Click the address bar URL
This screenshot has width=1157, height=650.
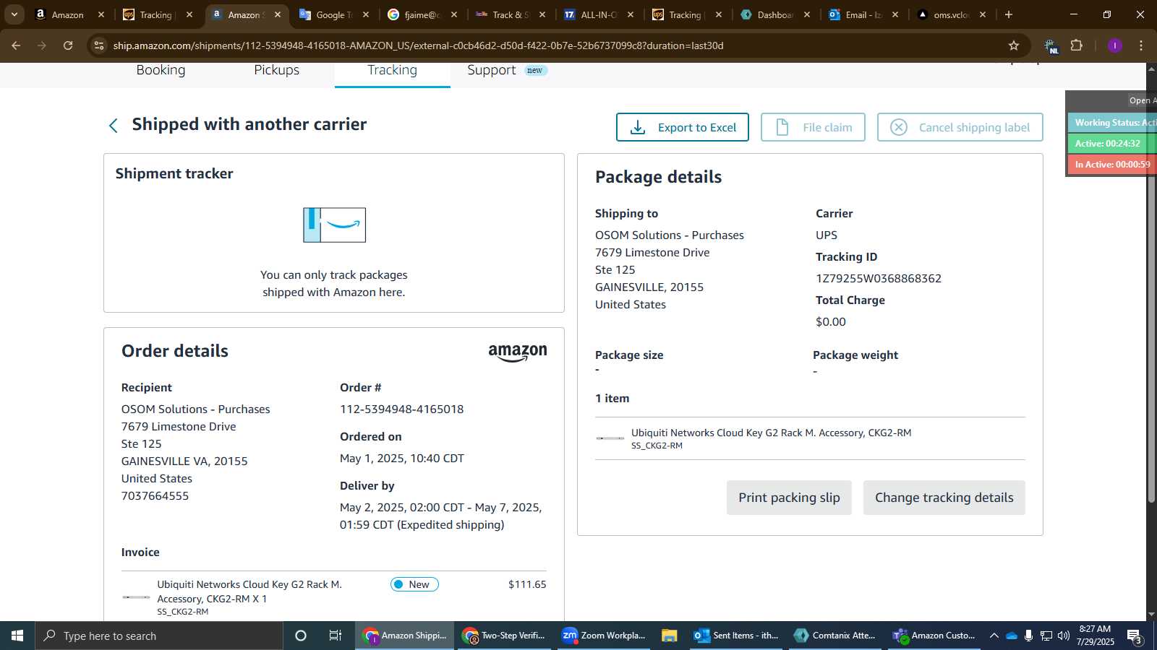(x=418, y=45)
